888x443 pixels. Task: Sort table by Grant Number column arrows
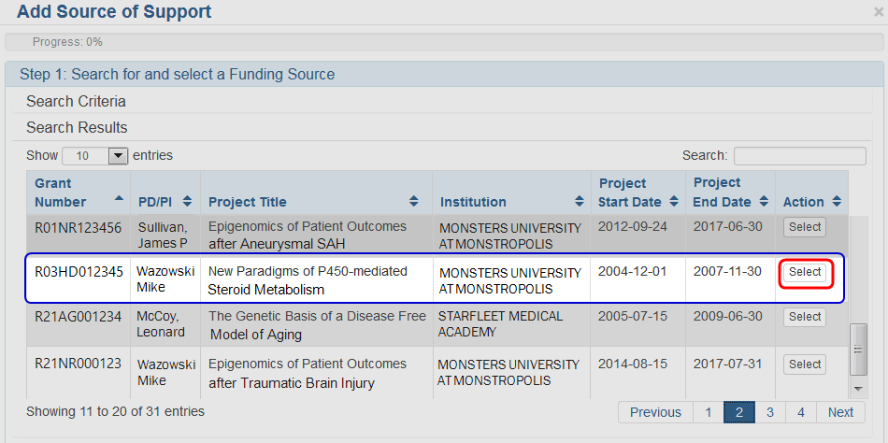click(x=119, y=199)
